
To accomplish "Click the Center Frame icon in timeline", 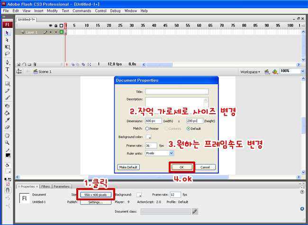I will pyautogui.click(x=67, y=64).
